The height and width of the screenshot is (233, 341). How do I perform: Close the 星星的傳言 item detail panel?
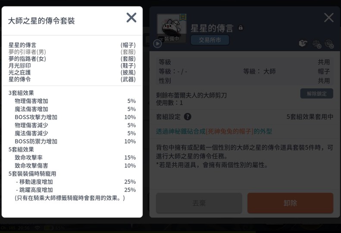(328, 18)
